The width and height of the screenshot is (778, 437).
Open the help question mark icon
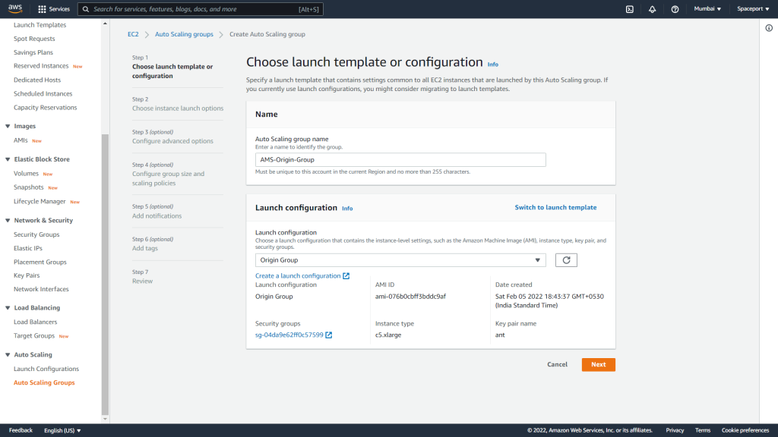[675, 9]
